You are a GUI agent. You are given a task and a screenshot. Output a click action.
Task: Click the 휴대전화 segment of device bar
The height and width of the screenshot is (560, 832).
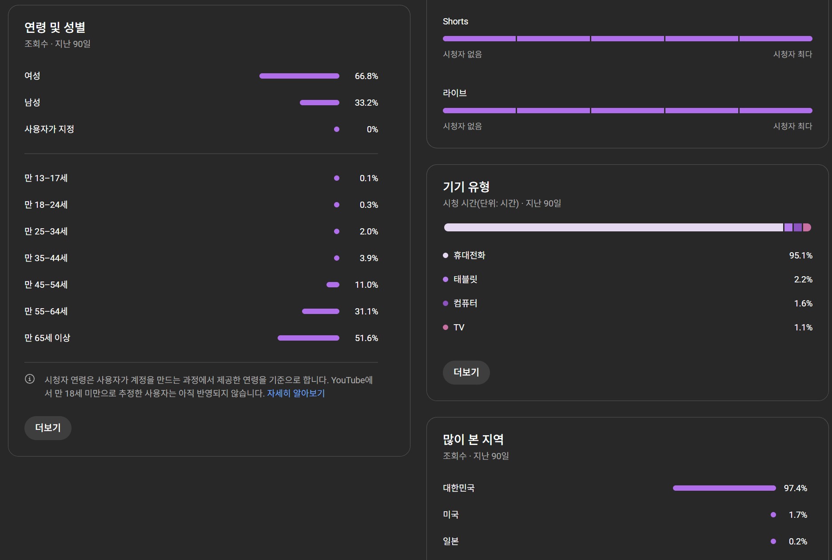[613, 227]
